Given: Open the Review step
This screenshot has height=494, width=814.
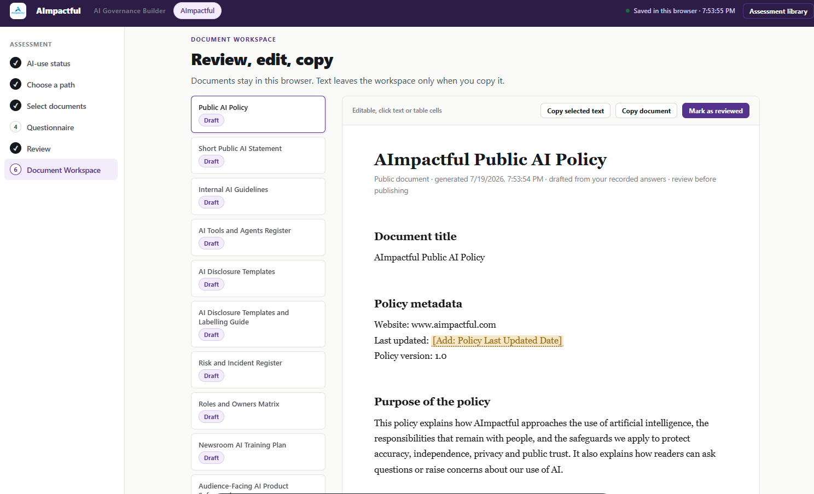Looking at the screenshot, I should pyautogui.click(x=61, y=149).
